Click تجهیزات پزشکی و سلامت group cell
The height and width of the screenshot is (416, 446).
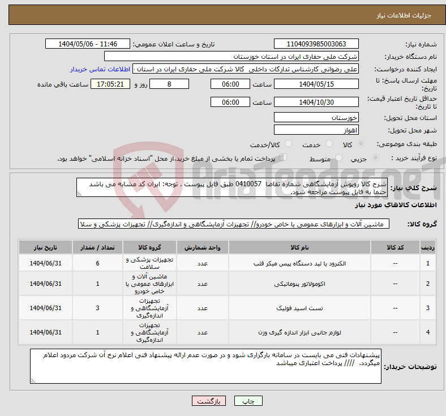(x=149, y=263)
